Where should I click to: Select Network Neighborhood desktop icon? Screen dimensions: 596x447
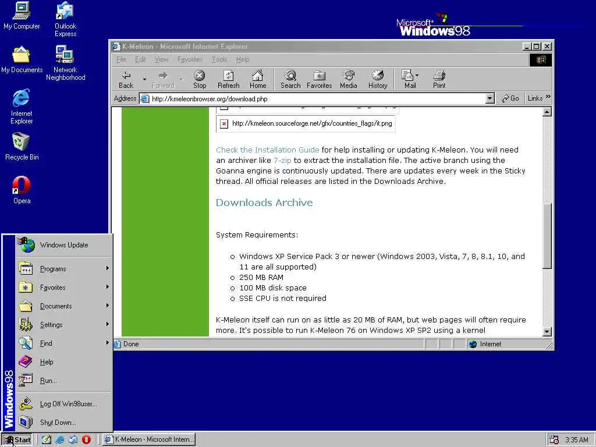pyautogui.click(x=65, y=63)
